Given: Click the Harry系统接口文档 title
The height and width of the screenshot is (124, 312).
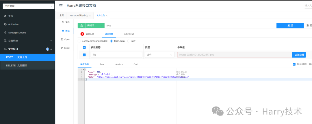Looking at the screenshot, I should [81, 5].
